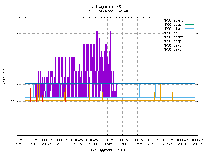Click the green line sample beside NPD2 stop
This screenshot has height=153, width=204.
click(190, 24)
